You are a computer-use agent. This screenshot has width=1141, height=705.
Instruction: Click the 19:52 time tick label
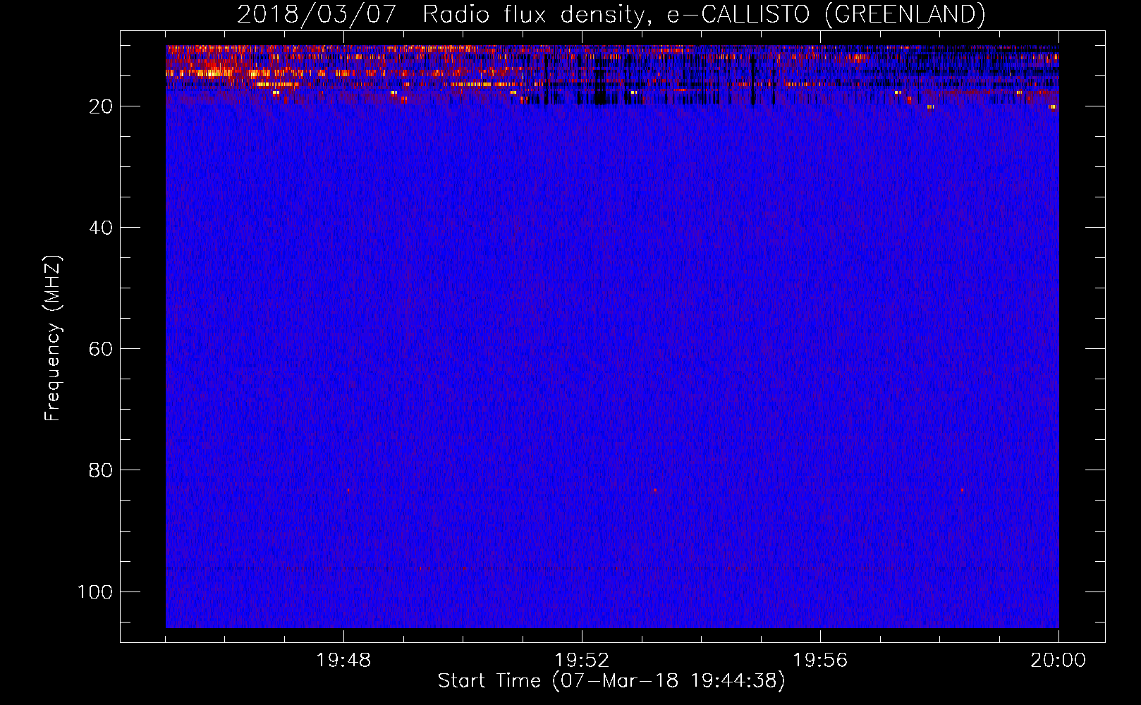click(582, 661)
